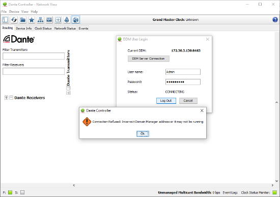Click the User name field
The height and width of the screenshot is (197, 280).
183,72
